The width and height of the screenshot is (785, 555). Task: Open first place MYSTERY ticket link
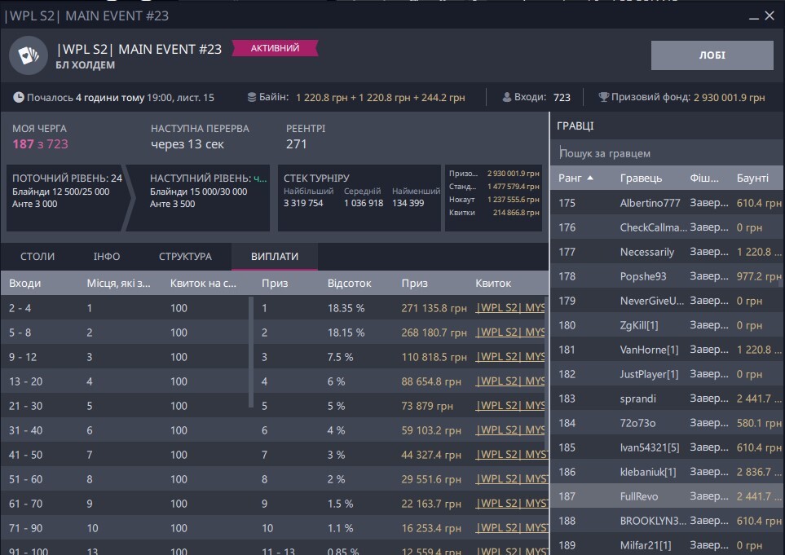pyautogui.click(x=510, y=308)
